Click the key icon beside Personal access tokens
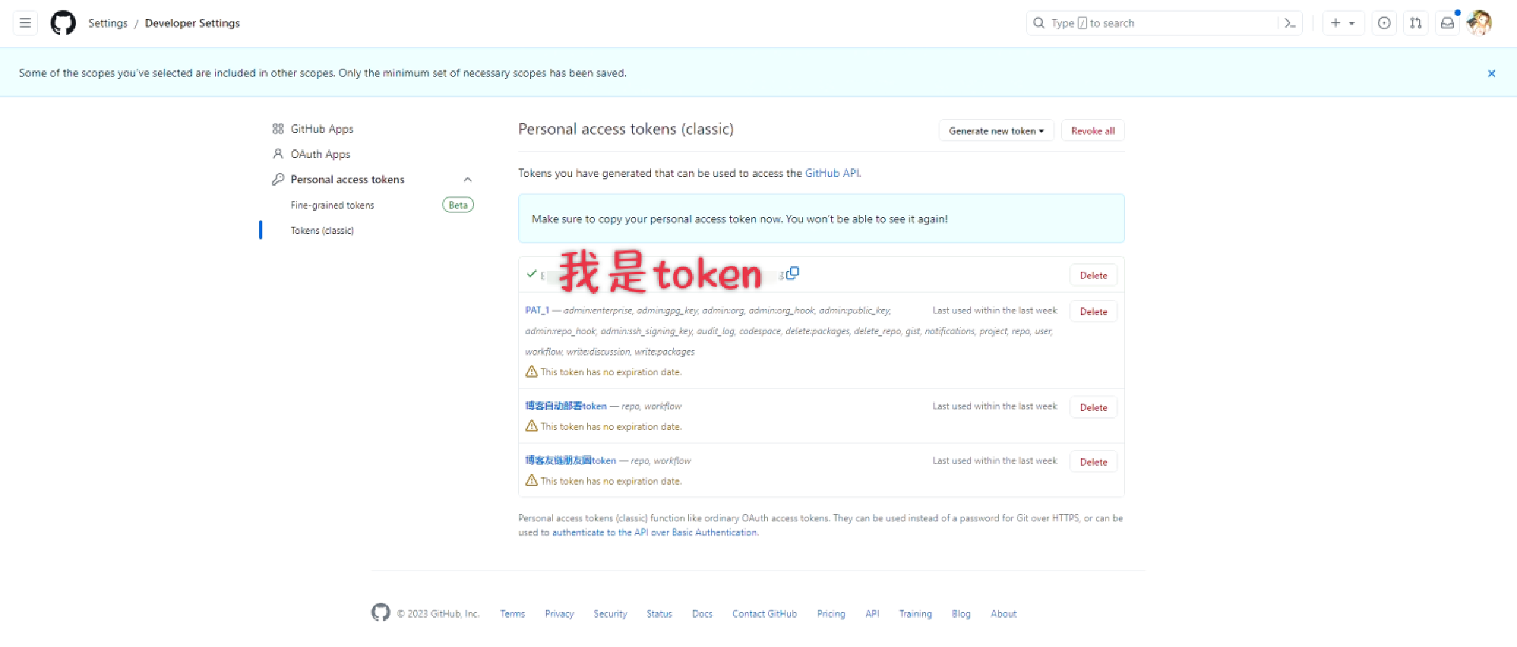The image size is (1517, 647). coord(278,179)
